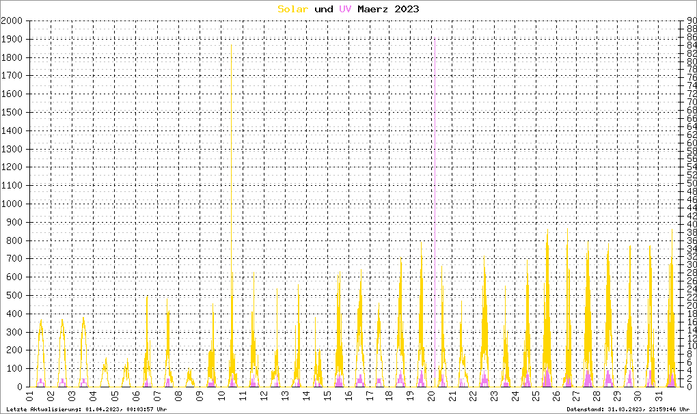
Task: Click the word 'und' in the title
Action: tap(324, 10)
